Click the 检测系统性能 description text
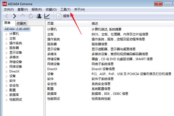This screenshot has height=116, width=174. pyautogui.click(x=101, y=99)
